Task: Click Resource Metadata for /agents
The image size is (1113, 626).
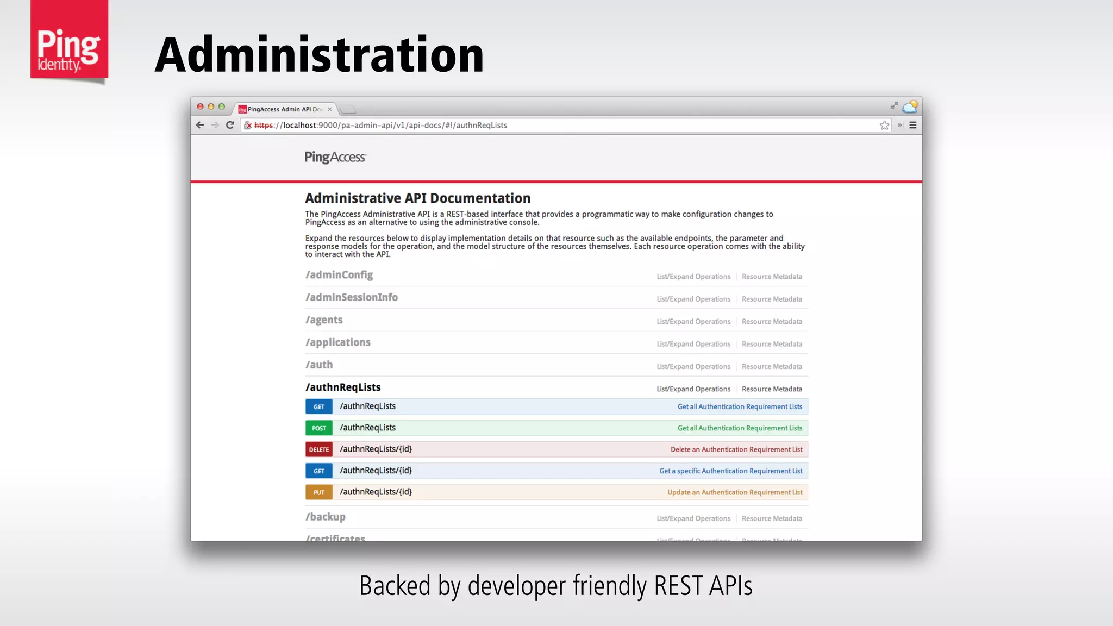Action: tap(772, 322)
